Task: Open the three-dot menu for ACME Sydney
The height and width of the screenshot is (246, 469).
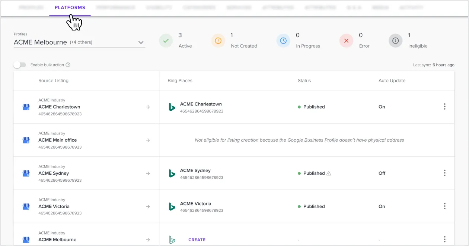Action: coord(444,173)
